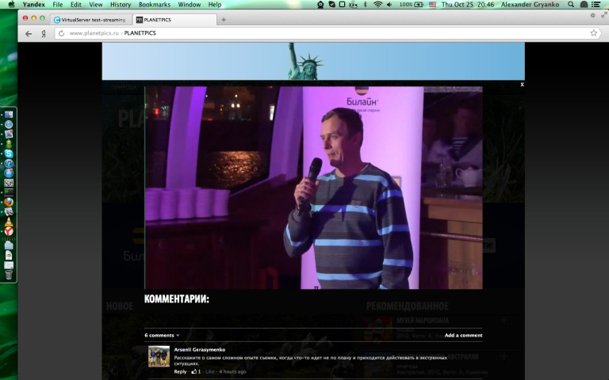Click the thumbs-up count on the comment
The width and height of the screenshot is (609, 380).
[196, 371]
